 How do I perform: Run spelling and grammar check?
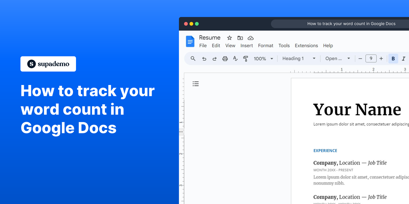235,58
